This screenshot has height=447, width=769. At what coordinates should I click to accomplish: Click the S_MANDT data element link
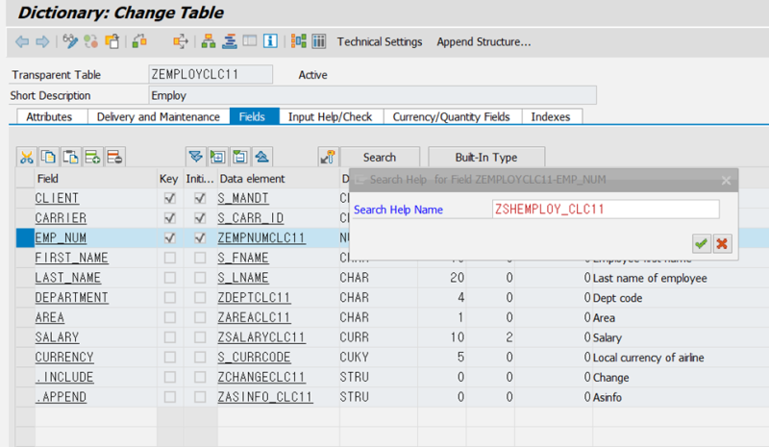click(x=243, y=198)
